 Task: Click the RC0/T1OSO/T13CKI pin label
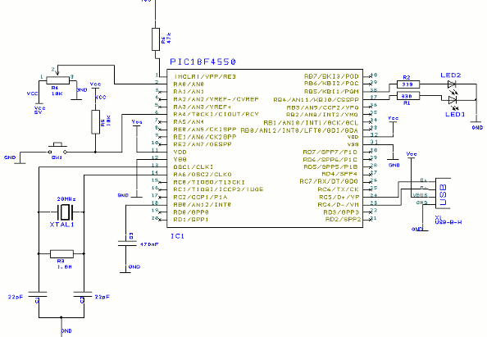(209, 182)
